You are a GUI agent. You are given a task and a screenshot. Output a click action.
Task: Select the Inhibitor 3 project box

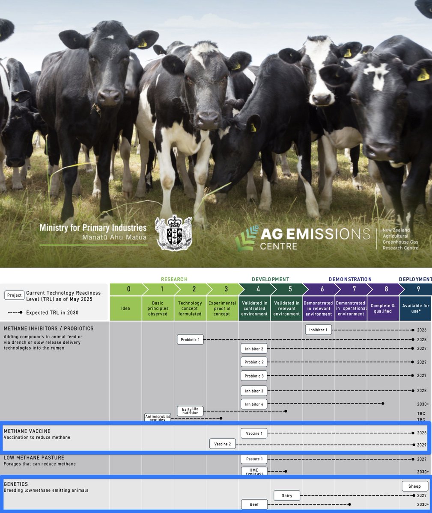[x=254, y=391]
